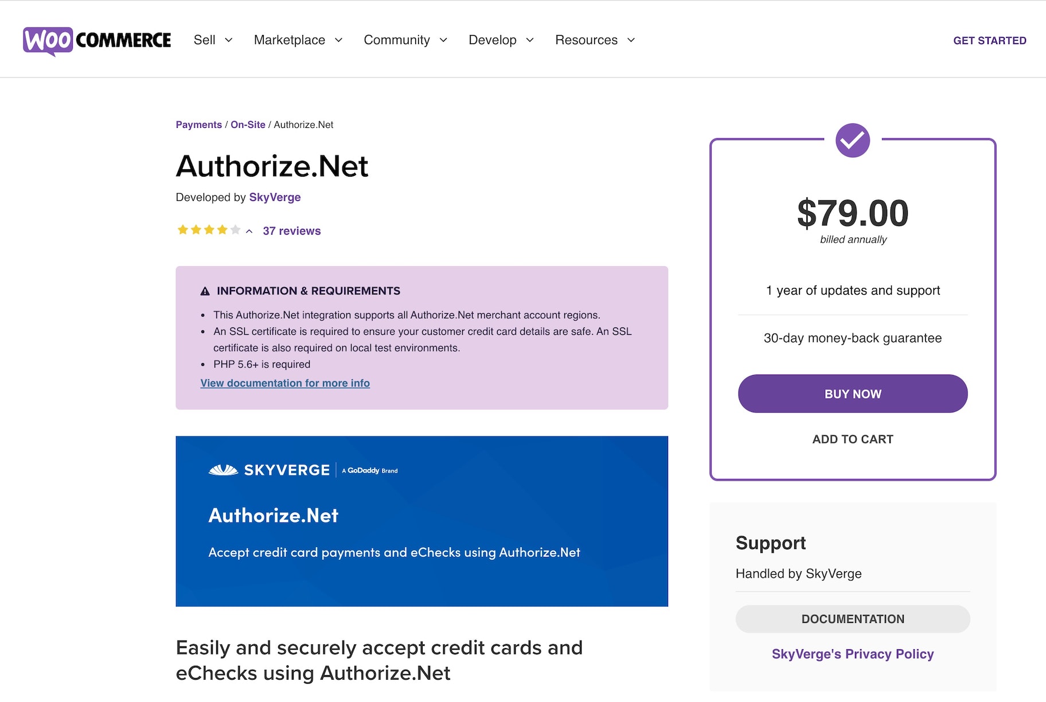Open the Sell dropdown menu
This screenshot has width=1046, height=702.
coord(213,40)
